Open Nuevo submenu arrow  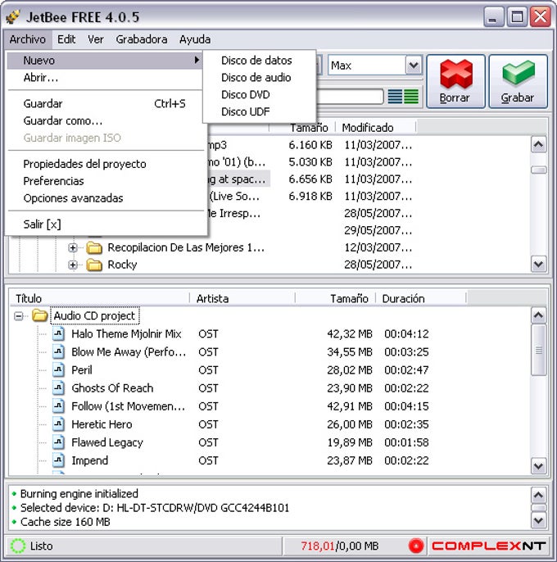(x=197, y=60)
